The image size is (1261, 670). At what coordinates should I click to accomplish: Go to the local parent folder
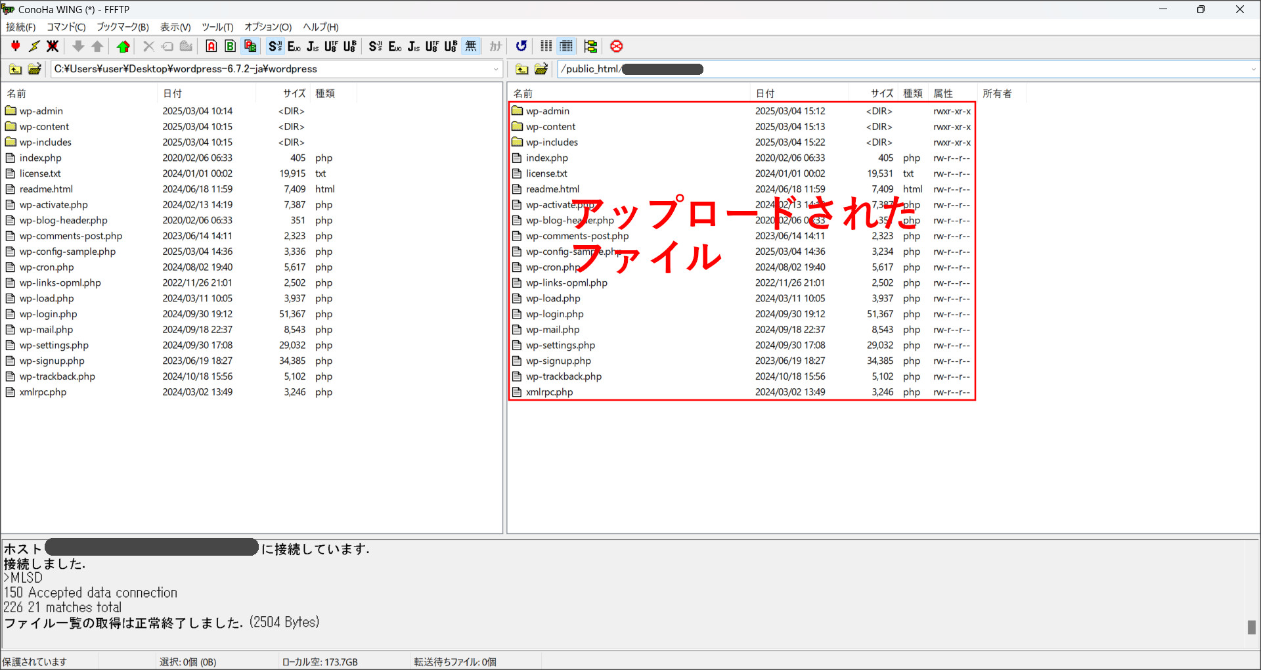pos(15,69)
